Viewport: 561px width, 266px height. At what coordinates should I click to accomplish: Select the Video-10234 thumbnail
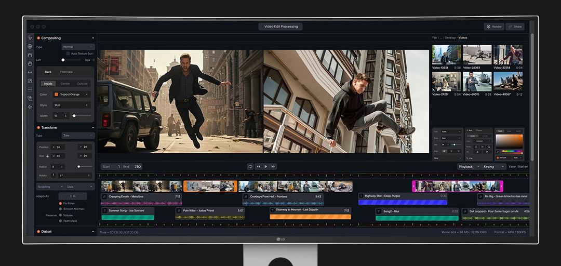(446, 55)
